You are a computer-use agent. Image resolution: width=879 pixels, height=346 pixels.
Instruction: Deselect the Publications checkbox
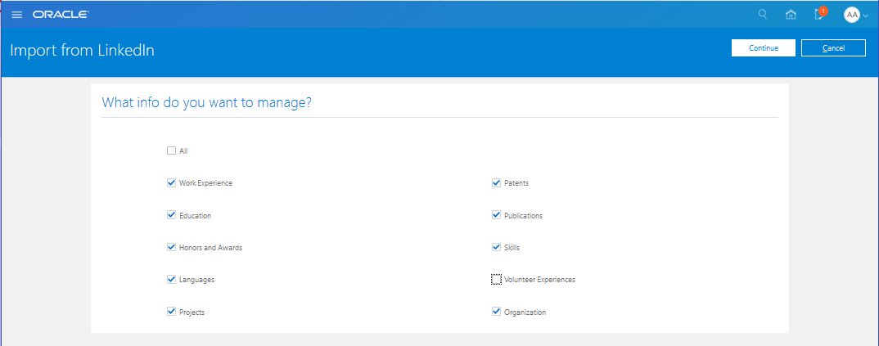point(496,215)
